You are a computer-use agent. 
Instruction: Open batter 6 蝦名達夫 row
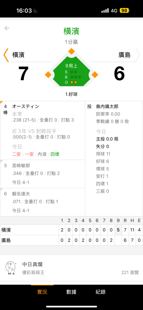click(43, 202)
